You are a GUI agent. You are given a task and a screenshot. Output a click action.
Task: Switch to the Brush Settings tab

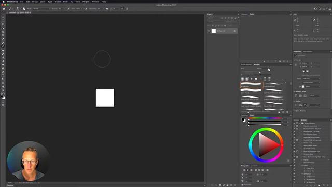[246, 64]
